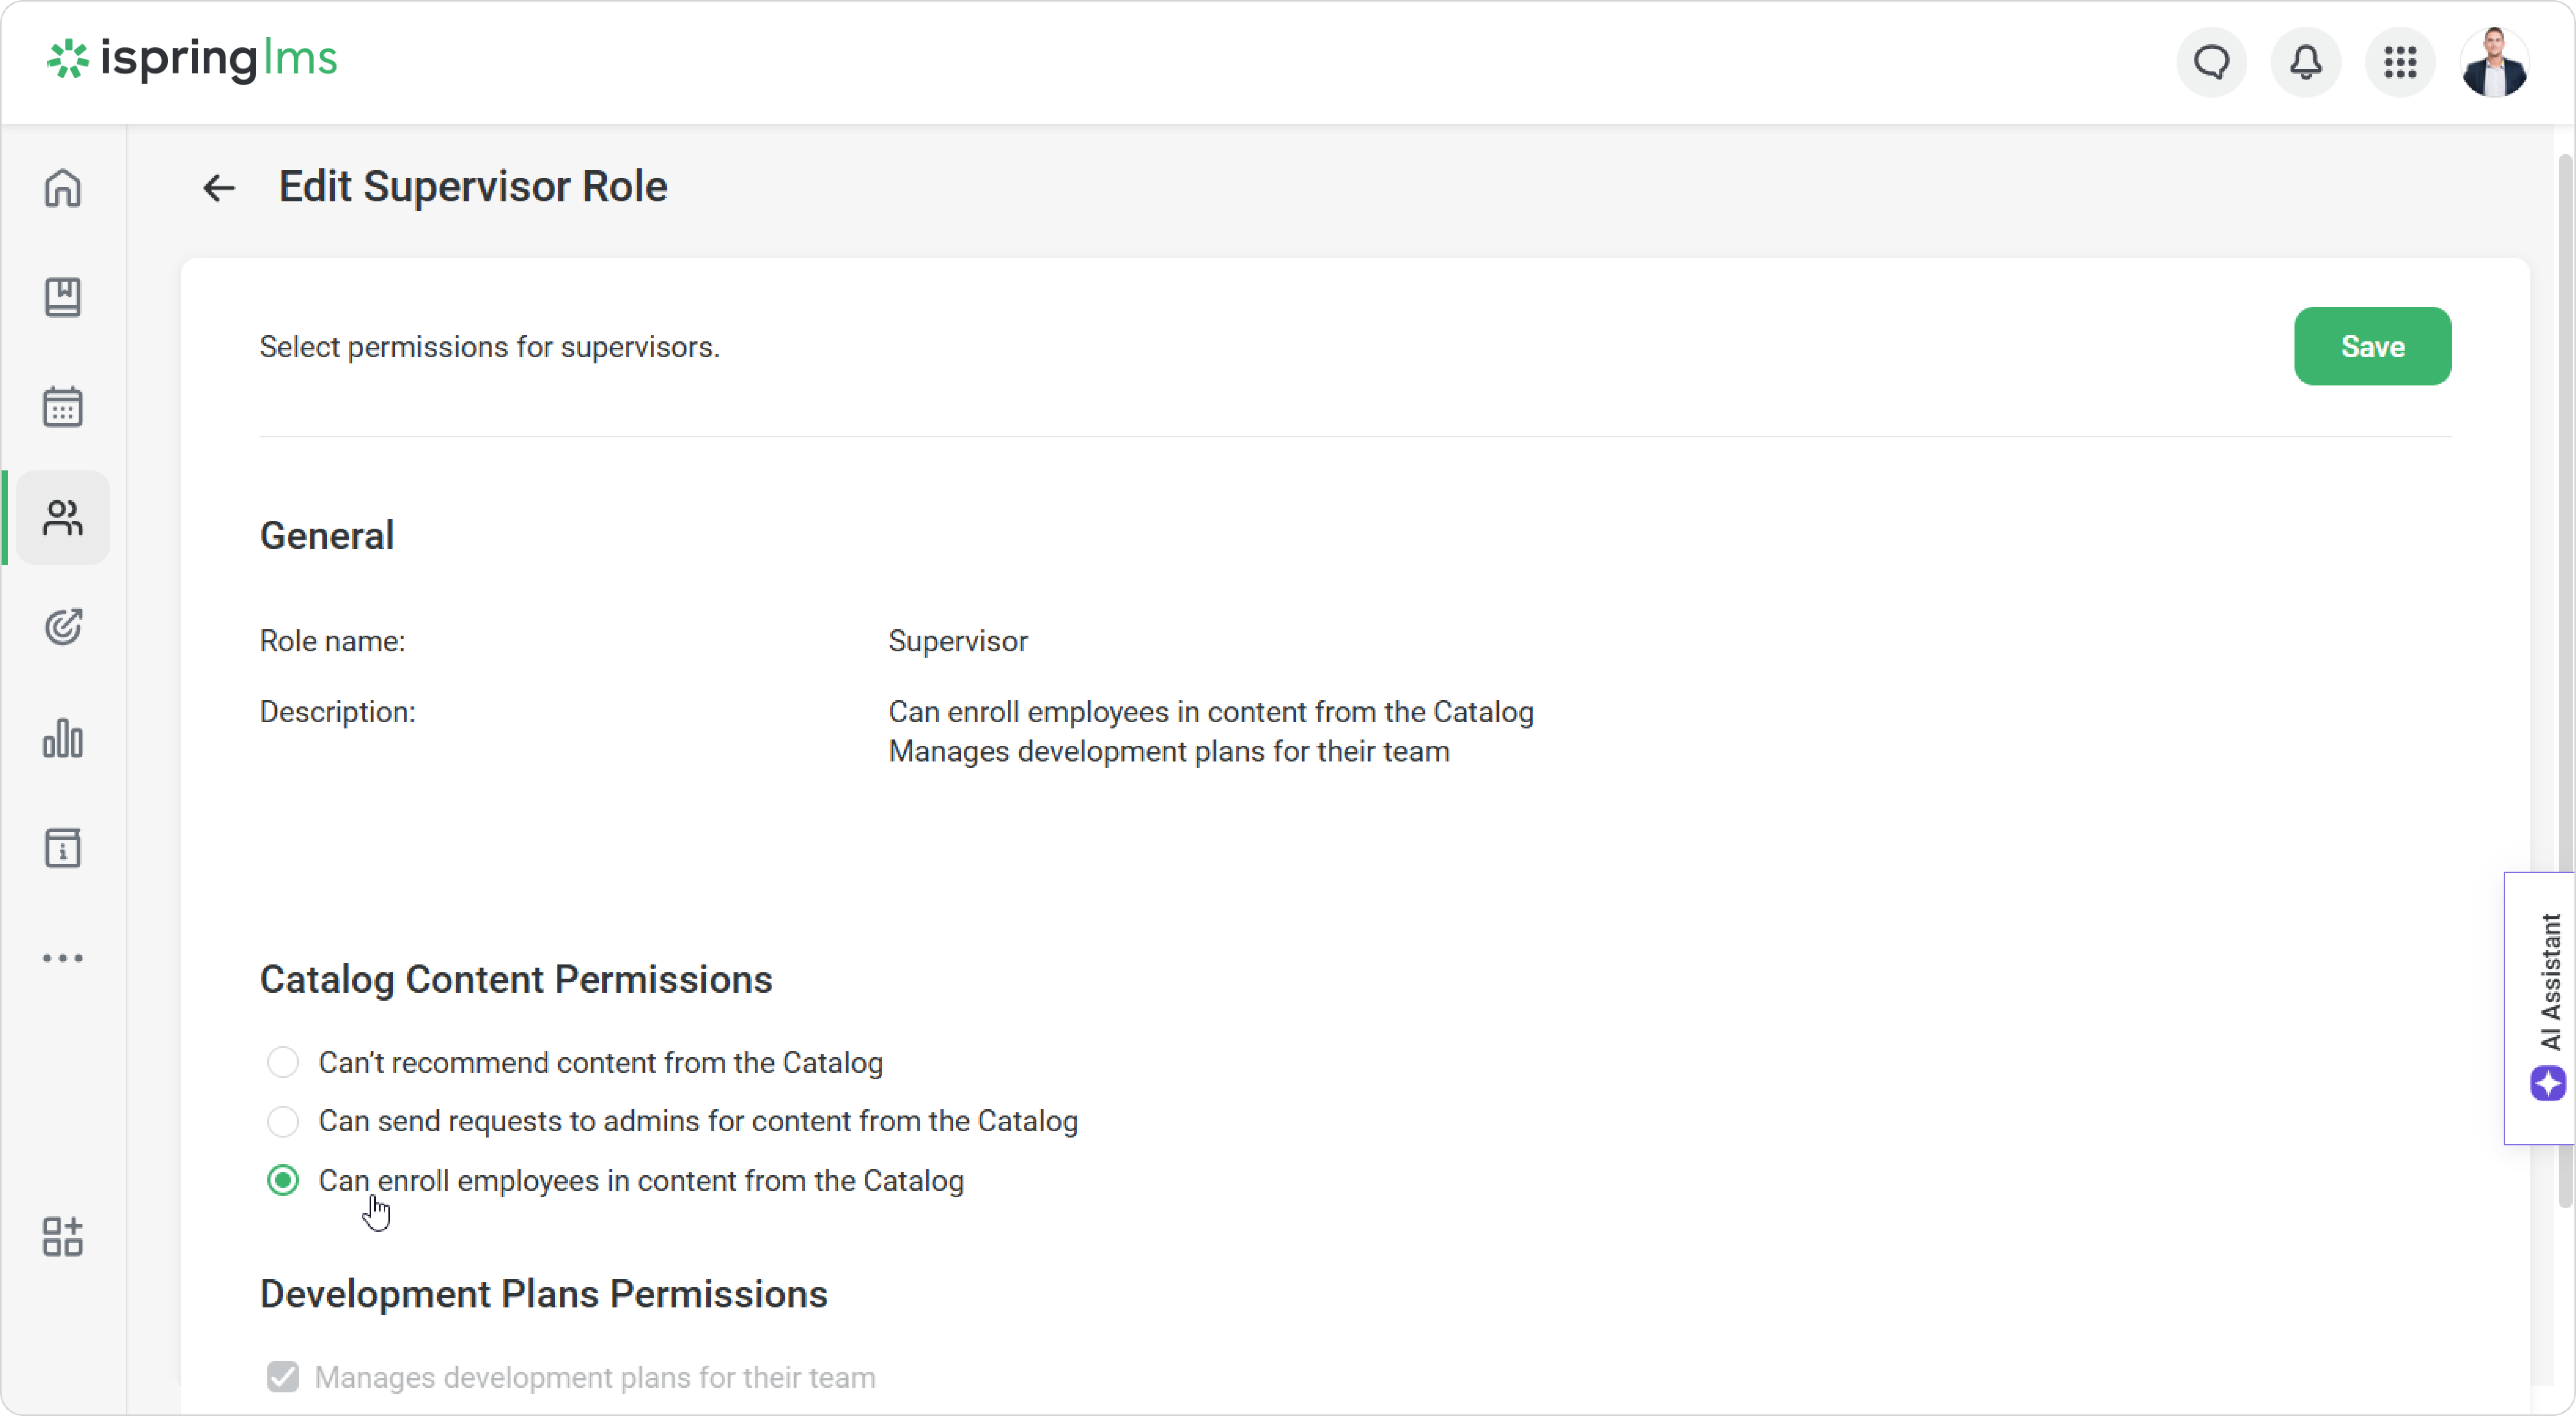The width and height of the screenshot is (2576, 1416).
Task: Open the user profile avatar menu
Action: 2494,62
